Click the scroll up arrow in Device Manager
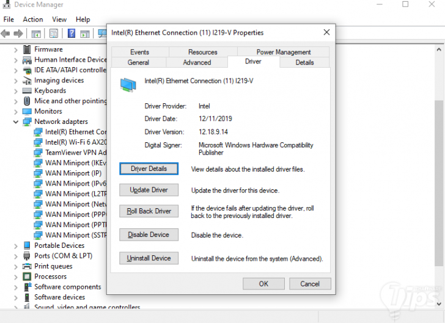445x323 pixels. click(x=439, y=49)
